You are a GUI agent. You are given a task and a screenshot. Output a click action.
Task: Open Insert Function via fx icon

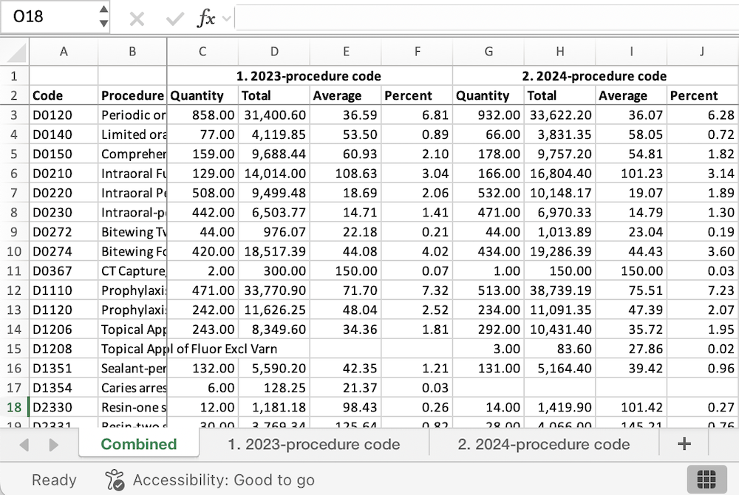coord(206,18)
